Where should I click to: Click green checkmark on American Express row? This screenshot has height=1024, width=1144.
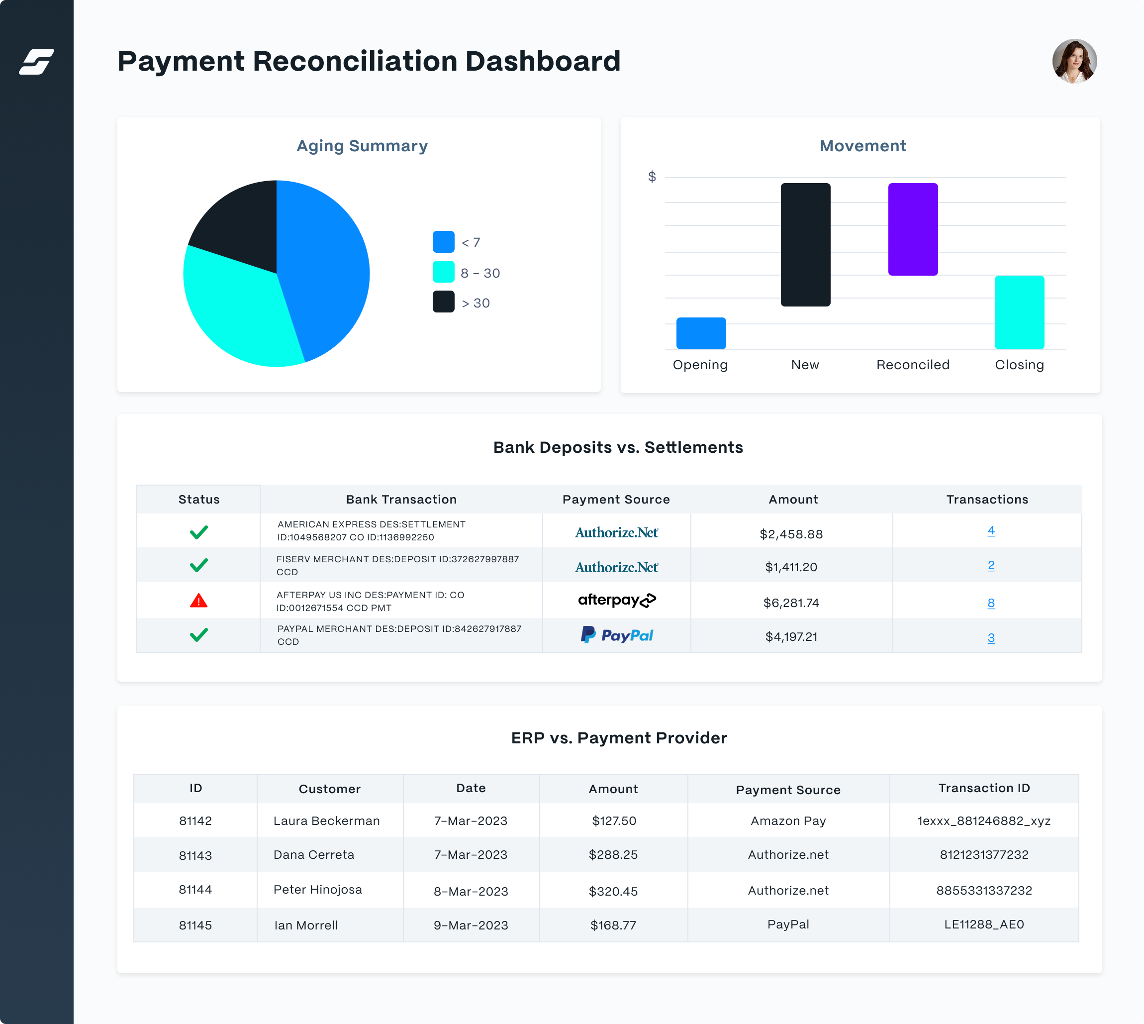198,532
